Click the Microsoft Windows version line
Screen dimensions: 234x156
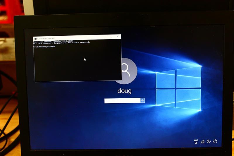[54, 41]
